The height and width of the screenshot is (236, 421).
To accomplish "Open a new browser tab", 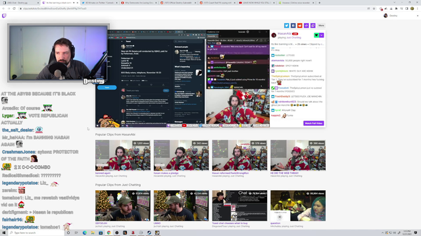I will [x=319, y=3].
